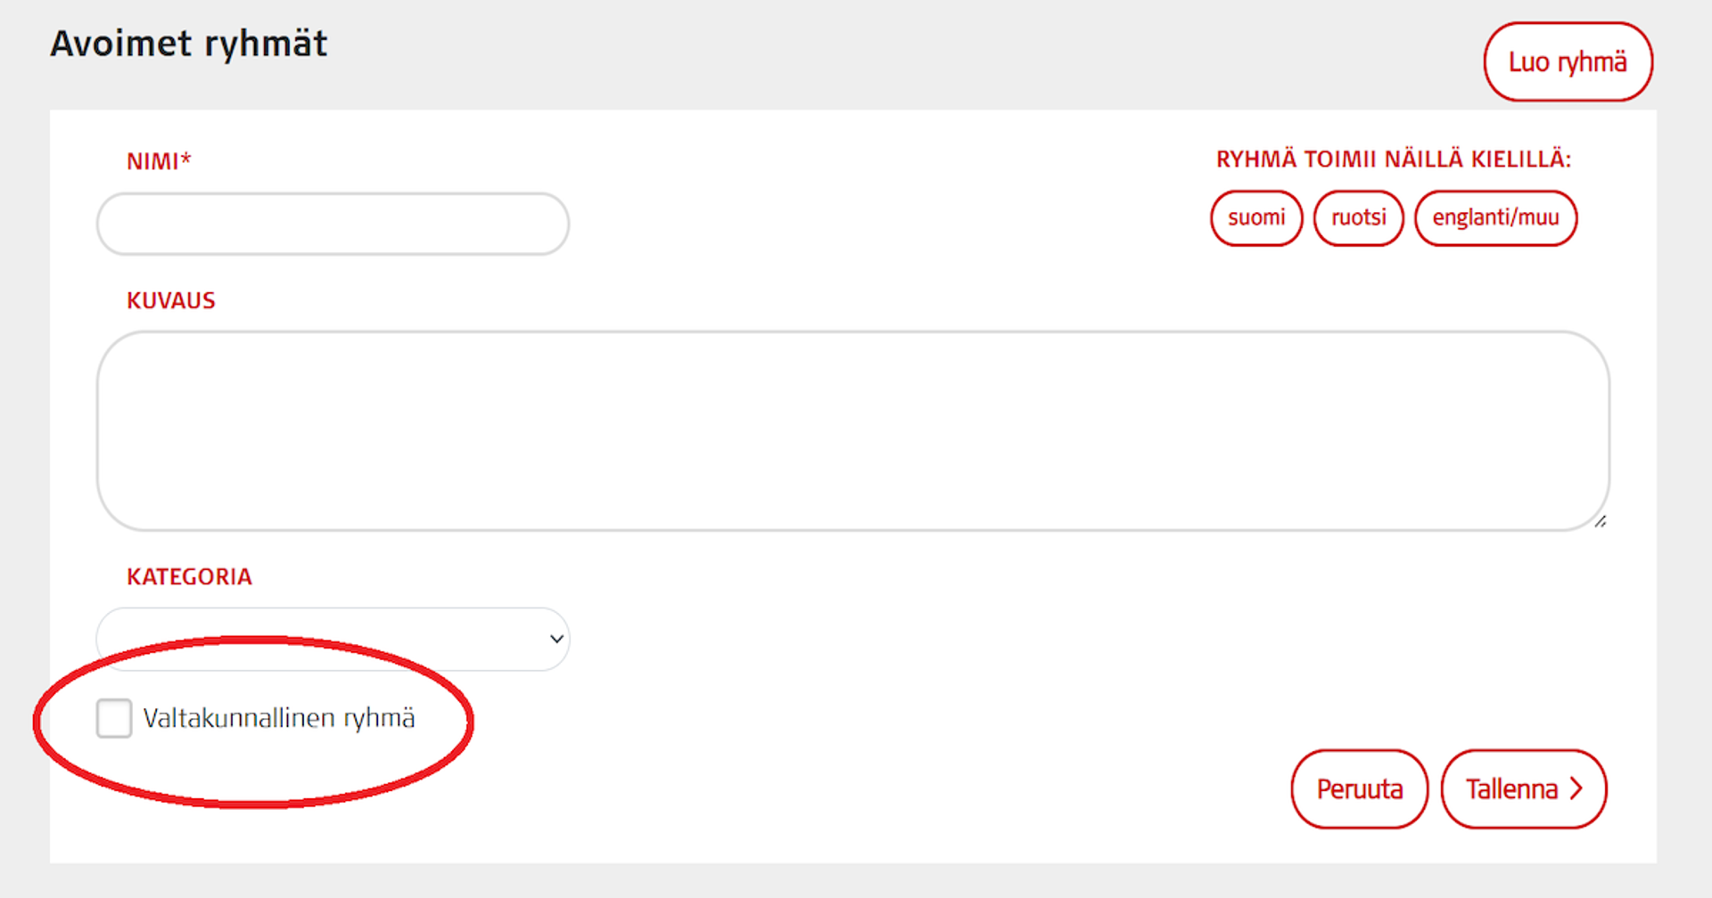The width and height of the screenshot is (1712, 898).
Task: Click the Avoimet ryhmät heading
Action: (189, 44)
